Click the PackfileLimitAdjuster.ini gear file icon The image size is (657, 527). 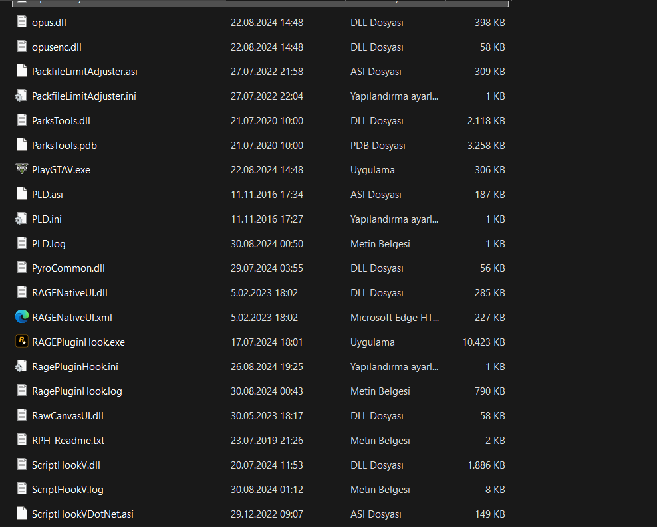21,96
